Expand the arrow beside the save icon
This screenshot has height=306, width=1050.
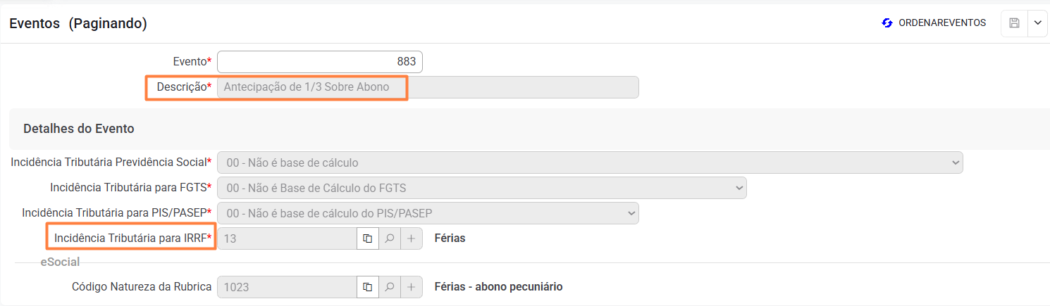(1037, 23)
